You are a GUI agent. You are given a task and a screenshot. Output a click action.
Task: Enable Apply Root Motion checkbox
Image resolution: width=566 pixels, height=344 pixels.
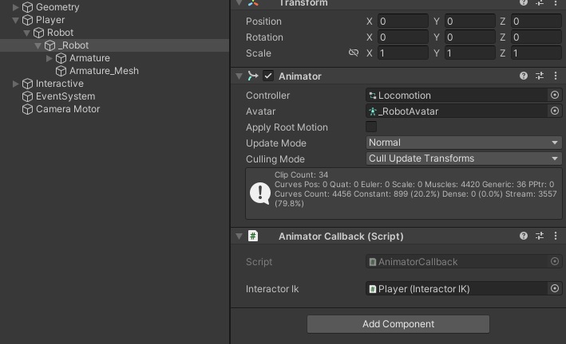point(371,127)
